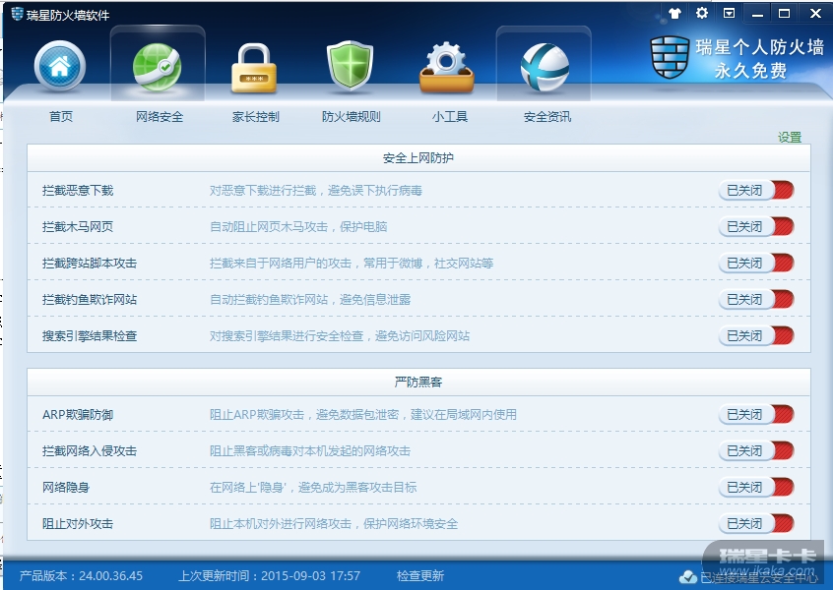Open settings gear icon in title bar
The image size is (833, 590).
[x=702, y=13]
